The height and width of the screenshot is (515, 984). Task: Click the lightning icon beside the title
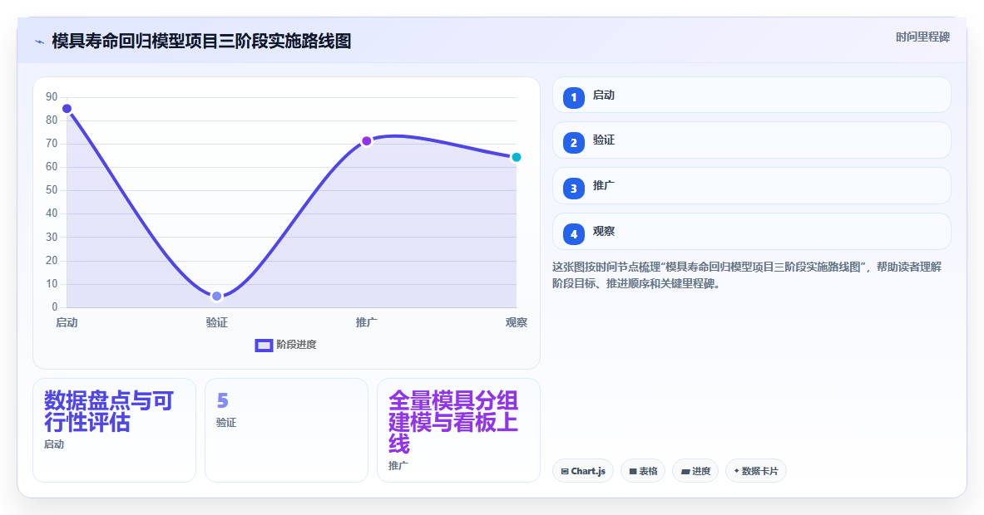pyautogui.click(x=40, y=42)
